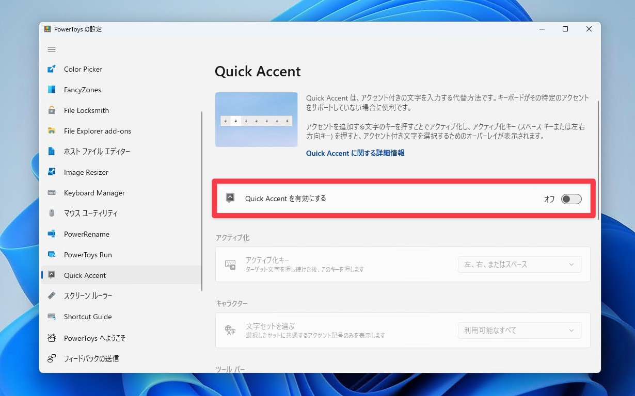This screenshot has width=635, height=396.
Task: Open マウス ユーティリティ settings
Action: [91, 213]
